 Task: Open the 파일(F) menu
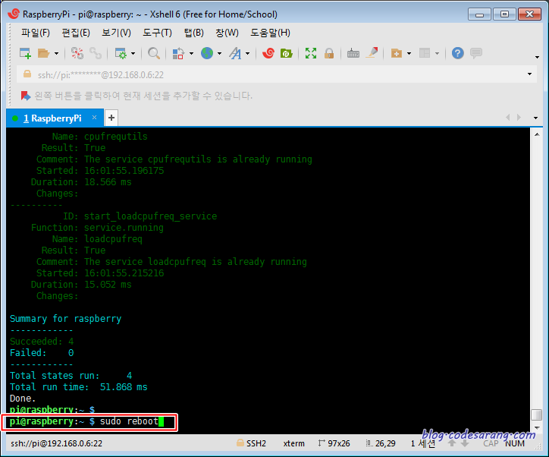[x=36, y=33]
